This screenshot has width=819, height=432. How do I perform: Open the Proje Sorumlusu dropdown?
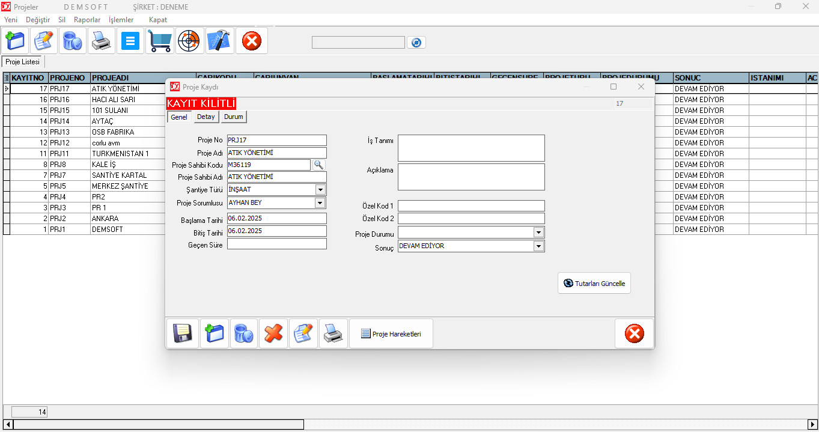(x=320, y=203)
